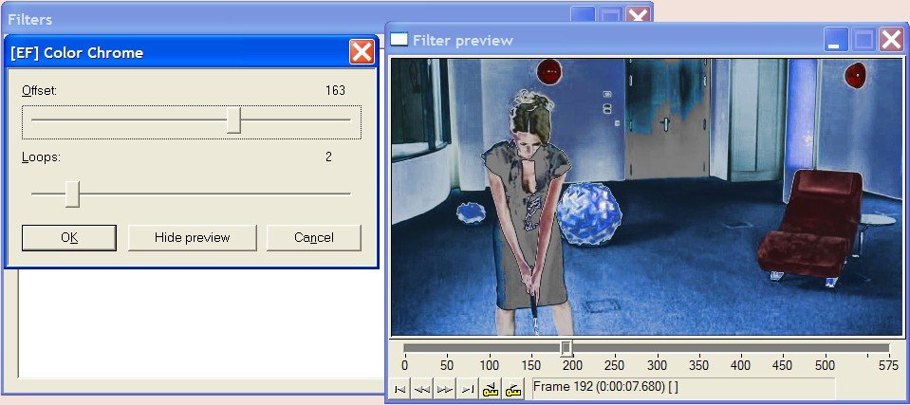Click the 300 mark on frame ruler
This screenshot has height=405, width=910.
657,365
